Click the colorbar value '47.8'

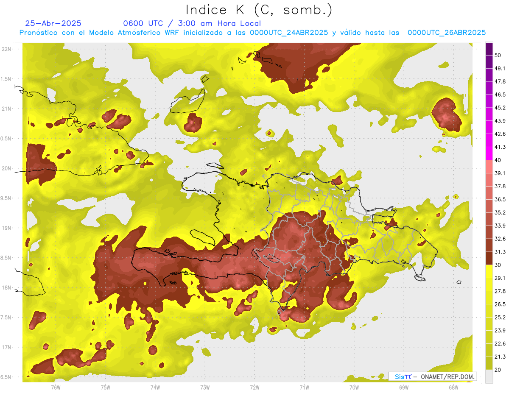pyautogui.click(x=500, y=81)
